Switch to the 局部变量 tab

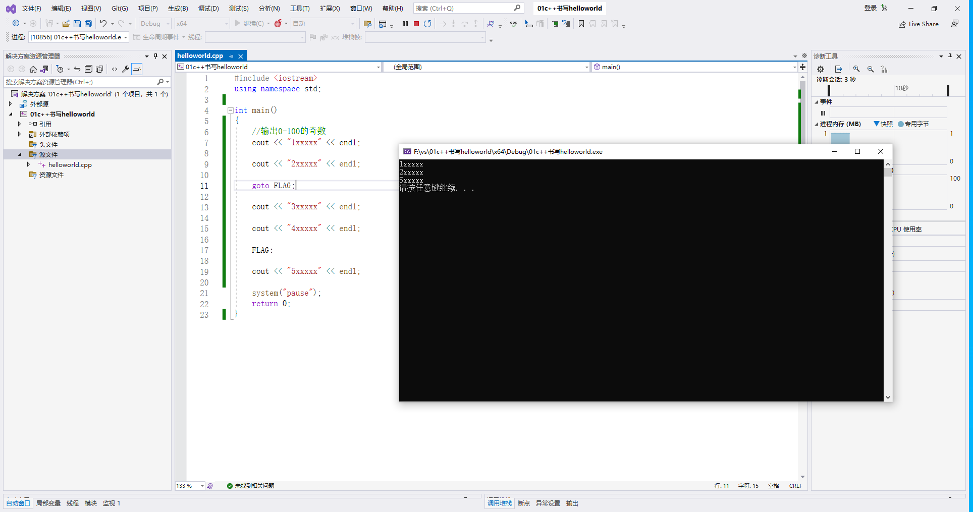coord(48,503)
